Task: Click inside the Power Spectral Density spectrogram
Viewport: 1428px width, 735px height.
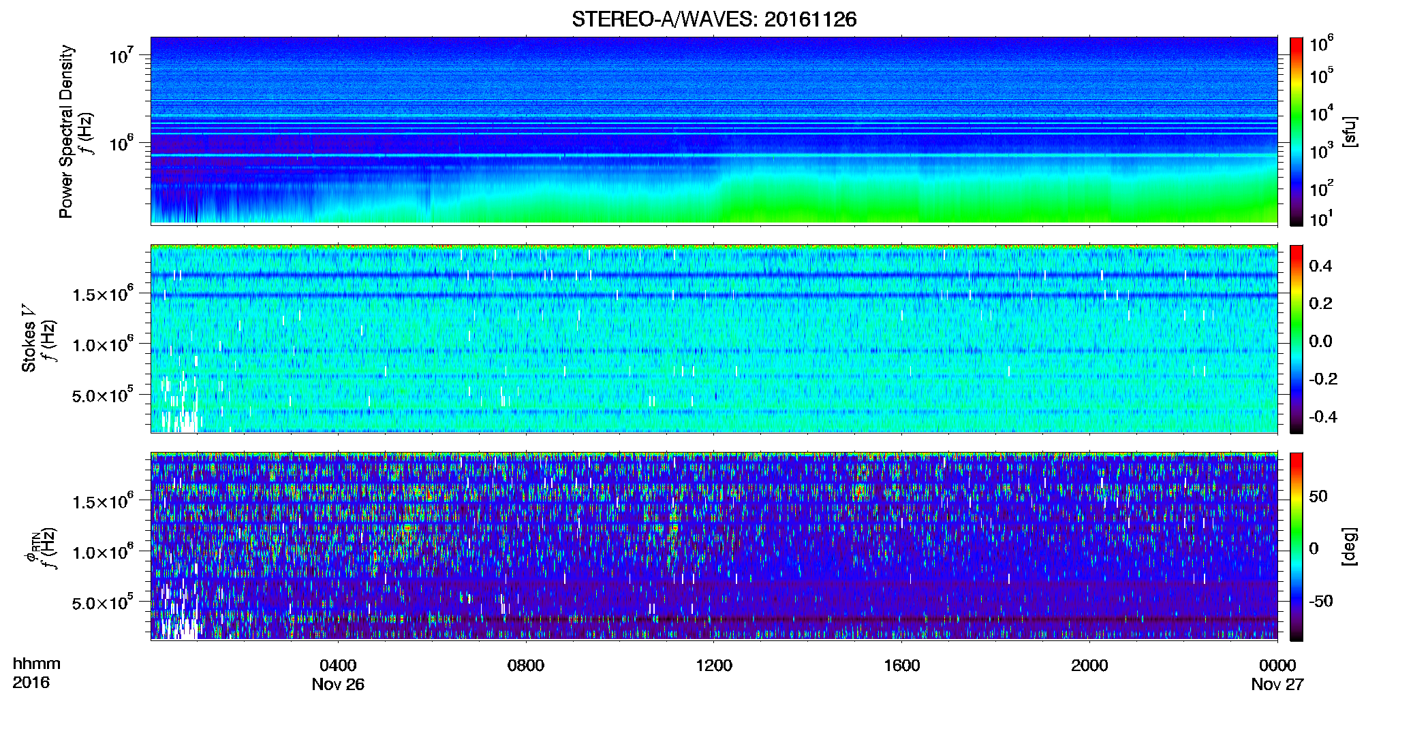Action: [x=714, y=130]
